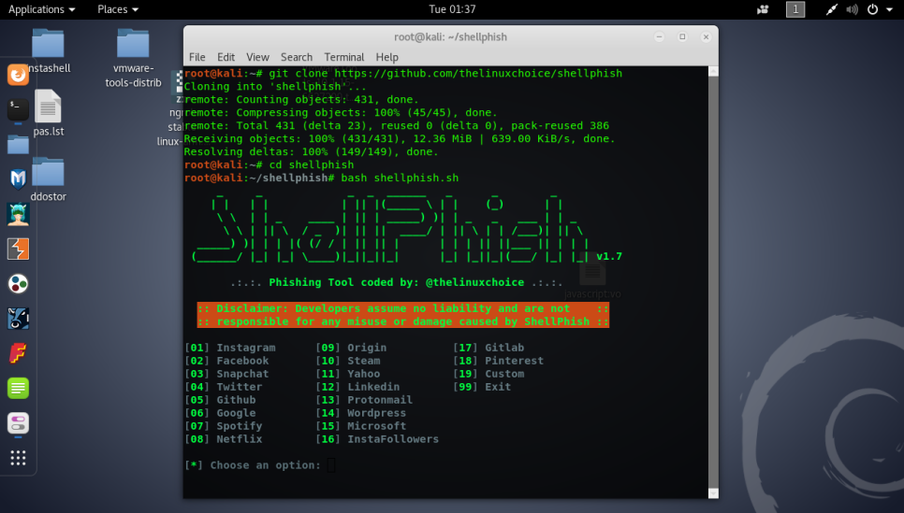The width and height of the screenshot is (904, 513).
Task: Click the terminal vertical scrollbar track
Action: pos(713,282)
